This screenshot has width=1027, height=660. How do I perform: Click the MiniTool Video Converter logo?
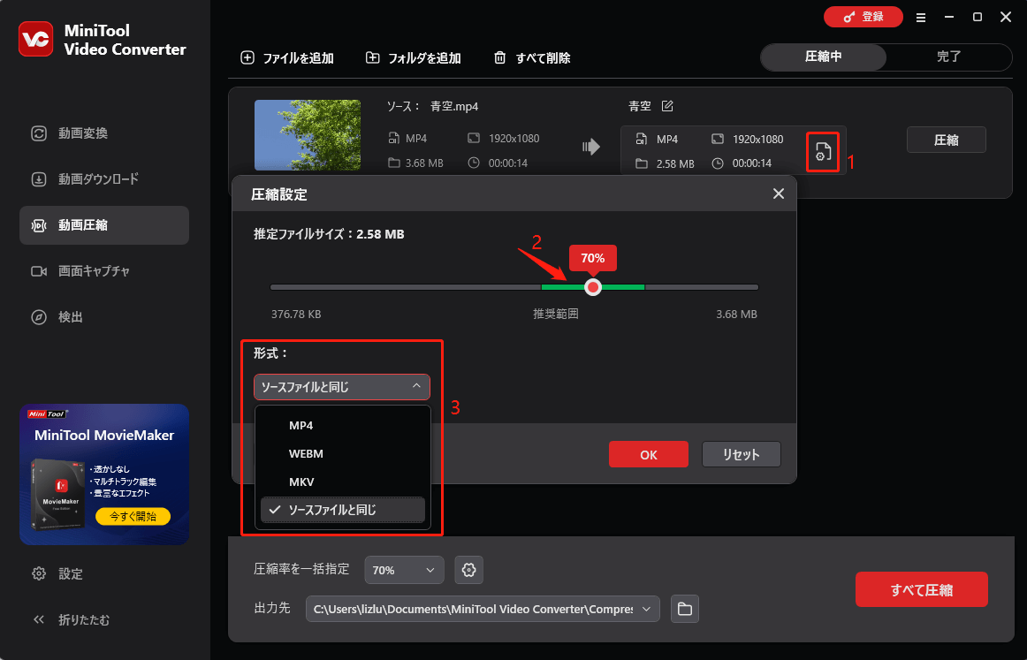(x=36, y=39)
